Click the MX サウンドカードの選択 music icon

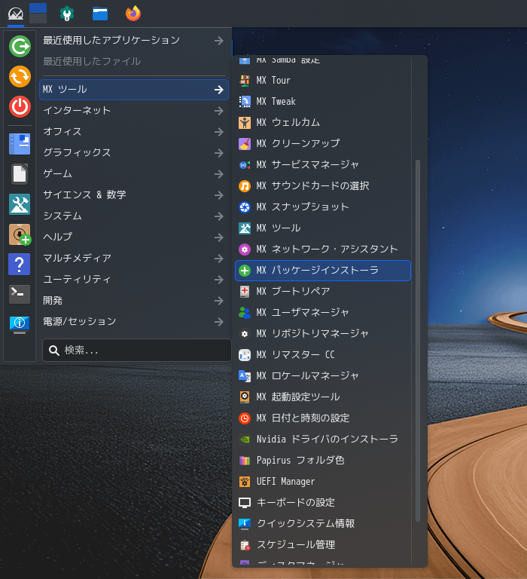point(245,186)
